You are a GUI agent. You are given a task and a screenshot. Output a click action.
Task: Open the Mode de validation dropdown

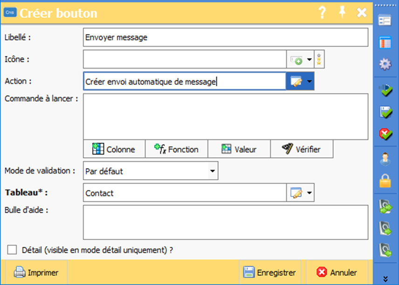click(212, 171)
